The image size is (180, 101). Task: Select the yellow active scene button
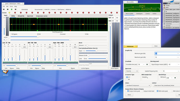9,12
